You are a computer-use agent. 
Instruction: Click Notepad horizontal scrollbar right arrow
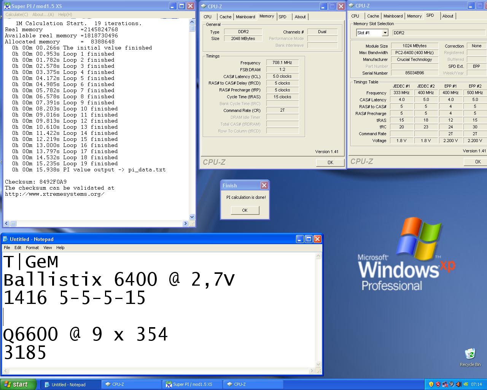click(x=312, y=371)
